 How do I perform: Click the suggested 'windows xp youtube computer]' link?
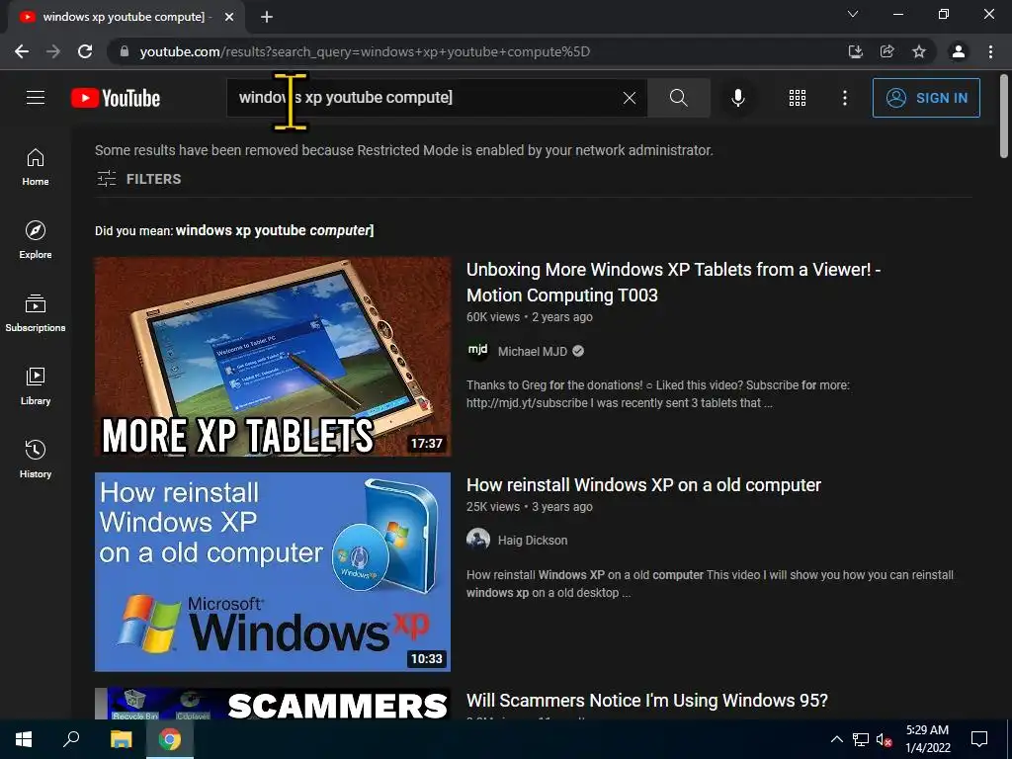coord(275,230)
